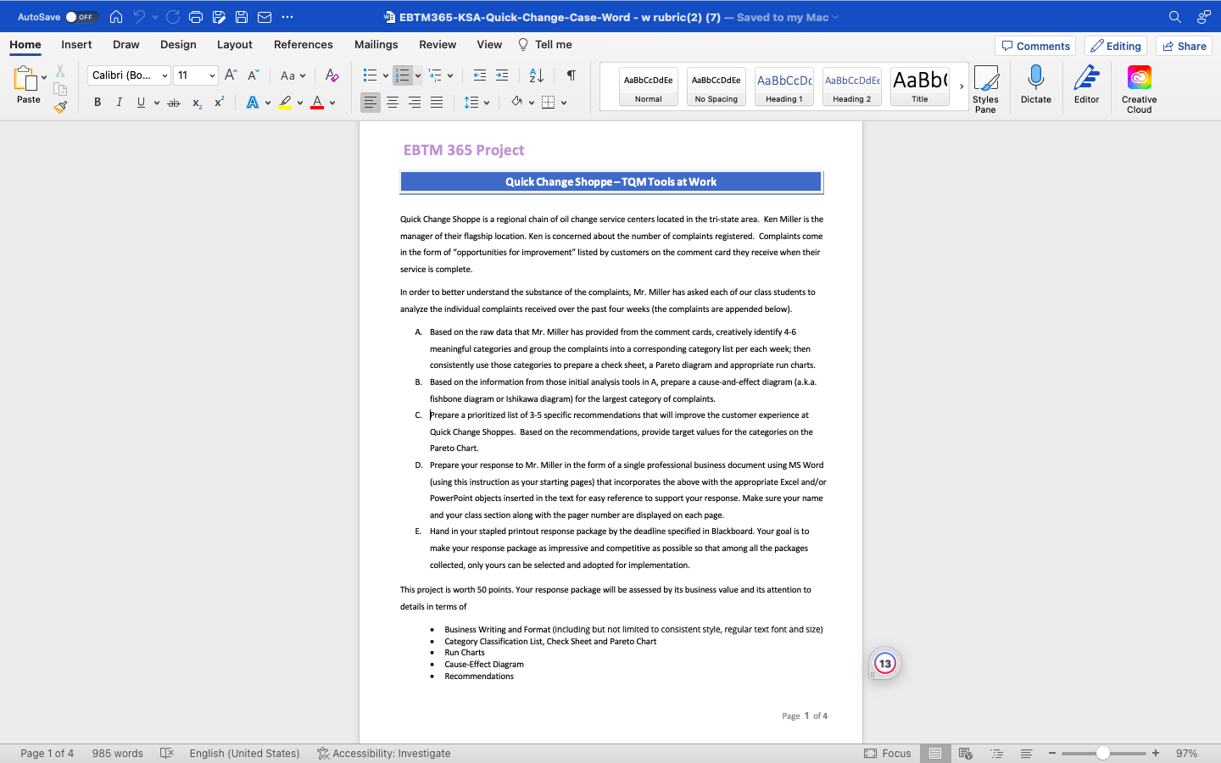
Task: Open the References tab
Action: tap(304, 45)
